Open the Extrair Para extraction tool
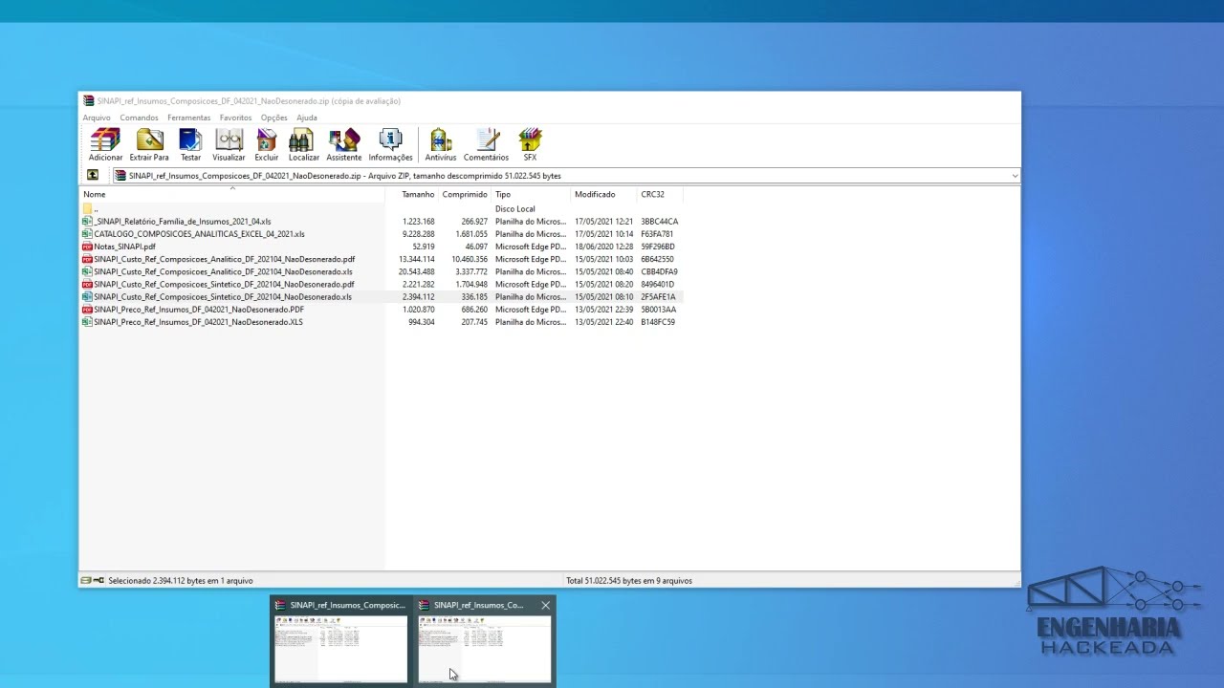 click(149, 144)
